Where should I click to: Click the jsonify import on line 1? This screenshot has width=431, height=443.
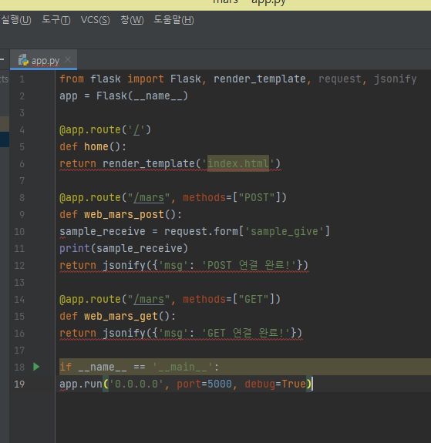[x=396, y=79]
